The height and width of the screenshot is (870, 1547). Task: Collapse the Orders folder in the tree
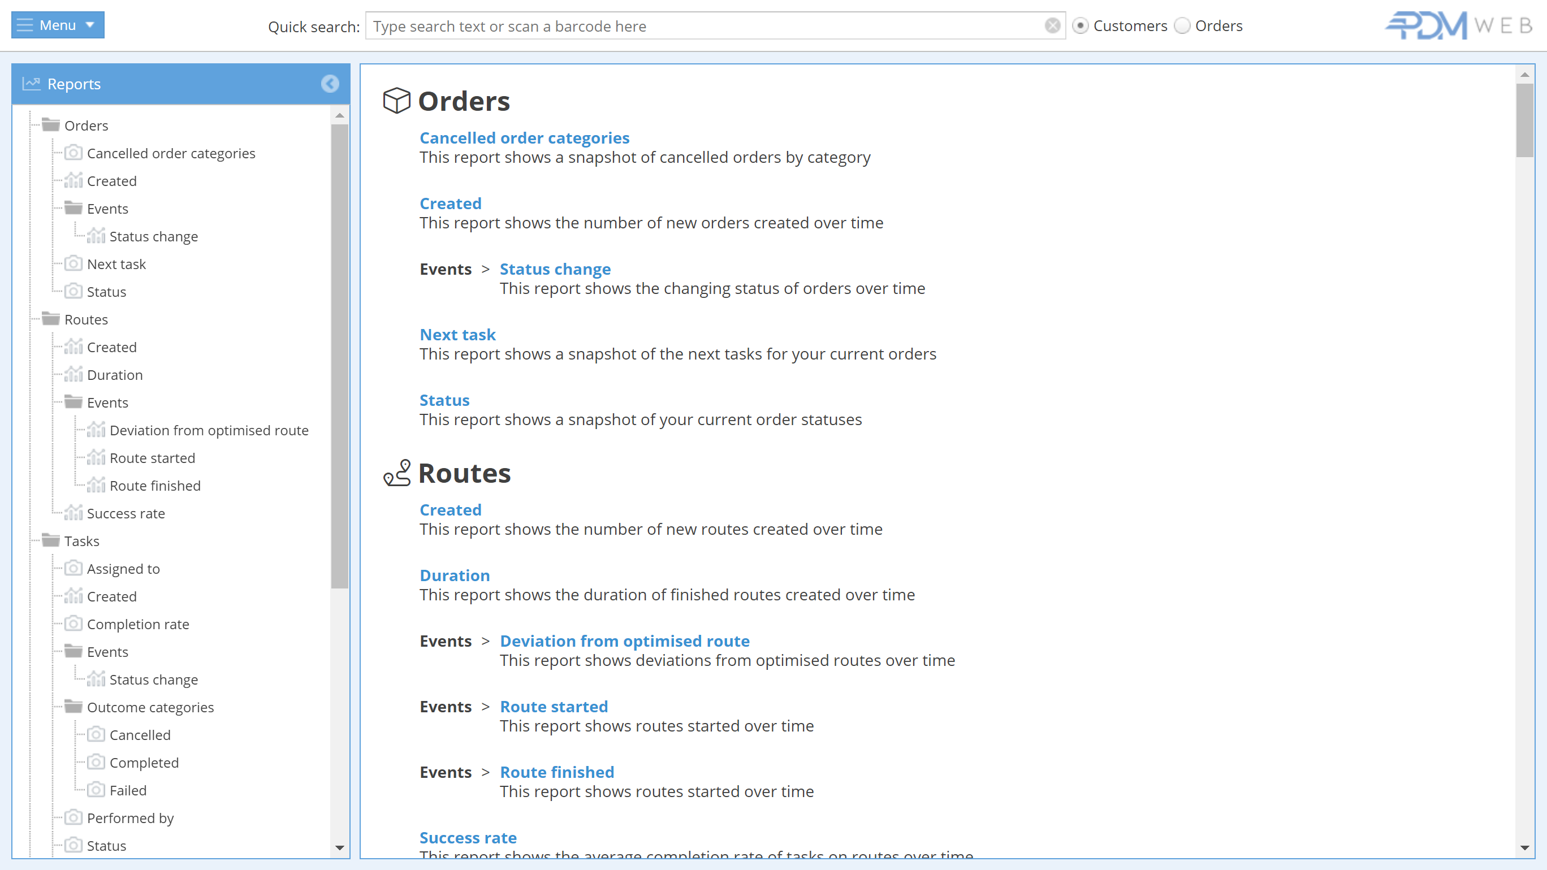point(51,125)
